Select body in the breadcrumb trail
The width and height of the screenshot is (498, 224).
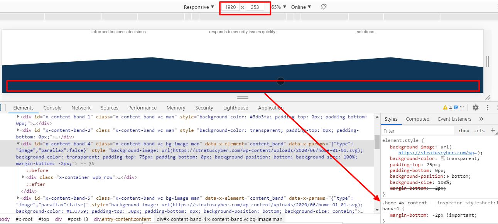pos(5,219)
